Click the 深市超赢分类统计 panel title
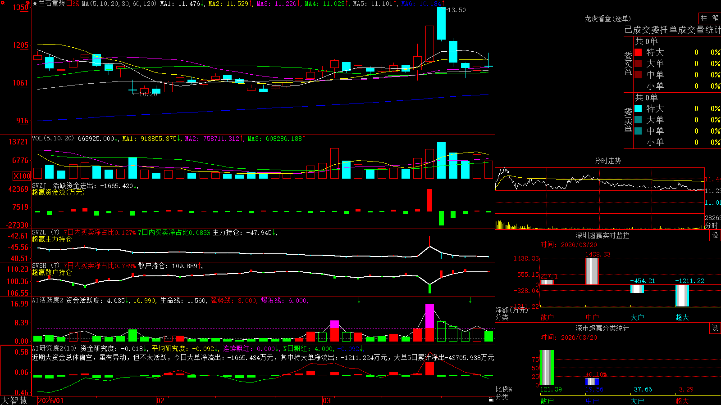Image resolution: width=721 pixels, height=405 pixels. (602, 328)
